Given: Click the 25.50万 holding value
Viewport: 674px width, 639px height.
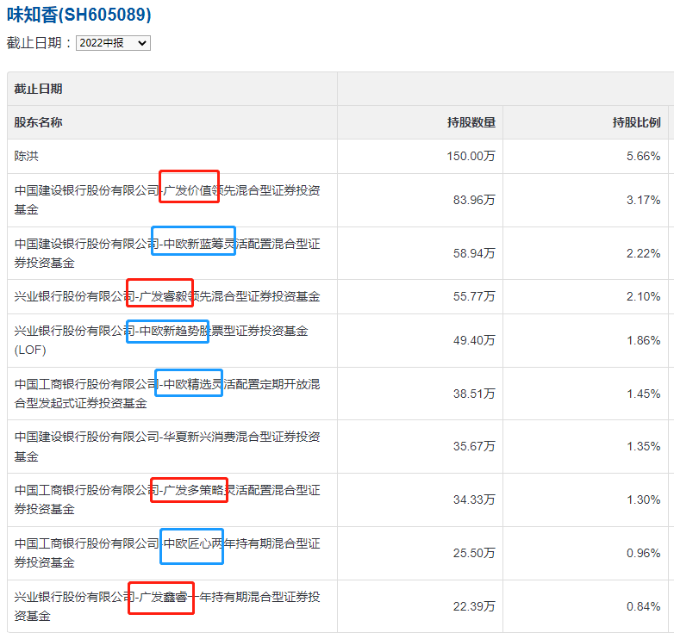Looking at the screenshot, I should click(x=474, y=553).
